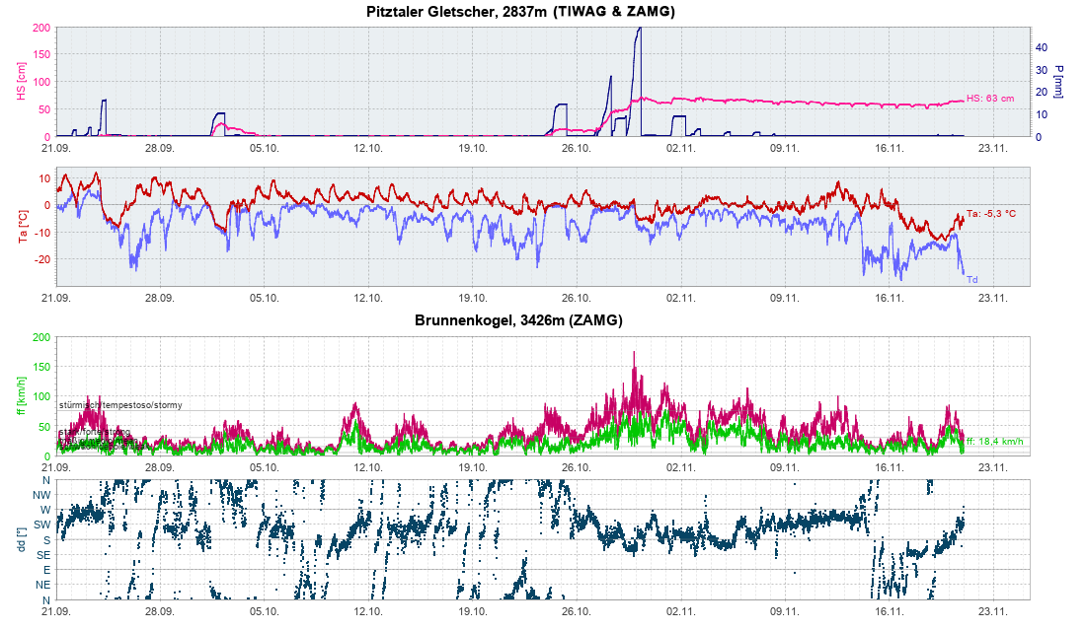1086x630 pixels.
Task: Click the ff [km/h] axis label
Action: [20, 395]
